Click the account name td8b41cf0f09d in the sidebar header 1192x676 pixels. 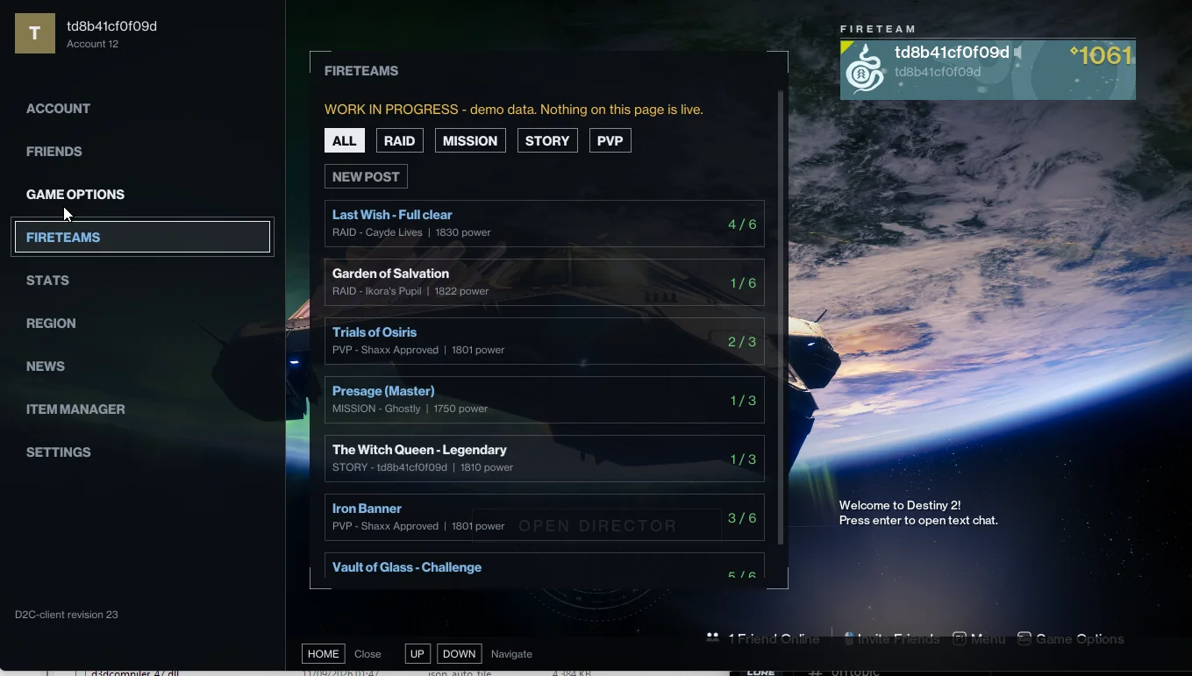coord(112,26)
